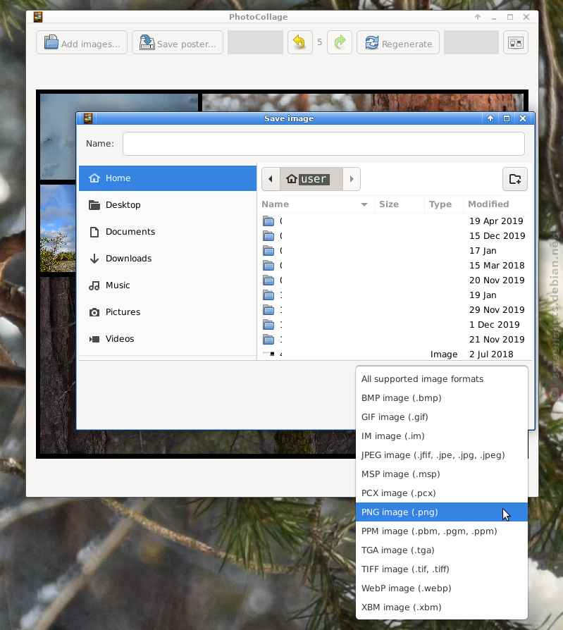Click path bar back arrow

tap(271, 179)
